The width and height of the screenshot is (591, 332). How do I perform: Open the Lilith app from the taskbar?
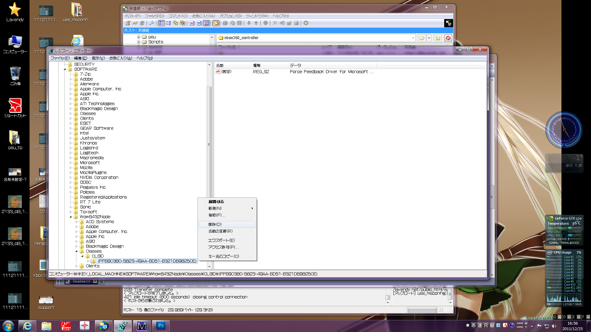click(x=66, y=326)
